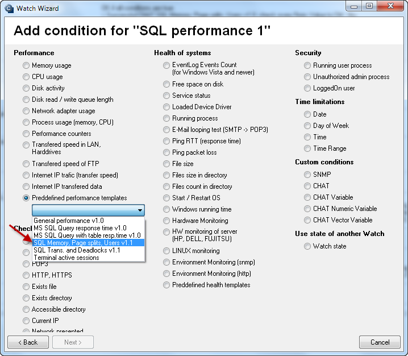Choose Preddefined health templates option
408x356 pixels.
(166, 285)
